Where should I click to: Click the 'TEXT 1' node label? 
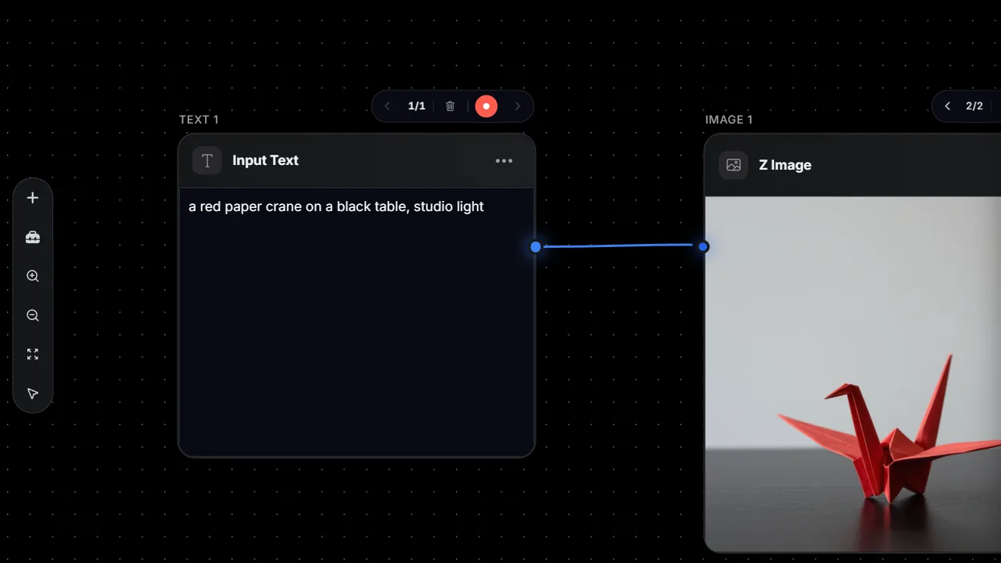click(199, 120)
